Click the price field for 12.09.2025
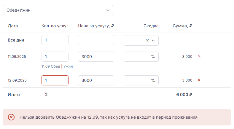Viewport: 234px width, 129px height. click(x=96, y=80)
